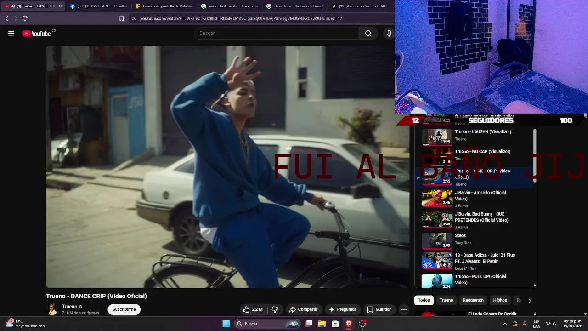Open Trueno channel name link
Image resolution: width=588 pixels, height=331 pixels.
(x=69, y=307)
